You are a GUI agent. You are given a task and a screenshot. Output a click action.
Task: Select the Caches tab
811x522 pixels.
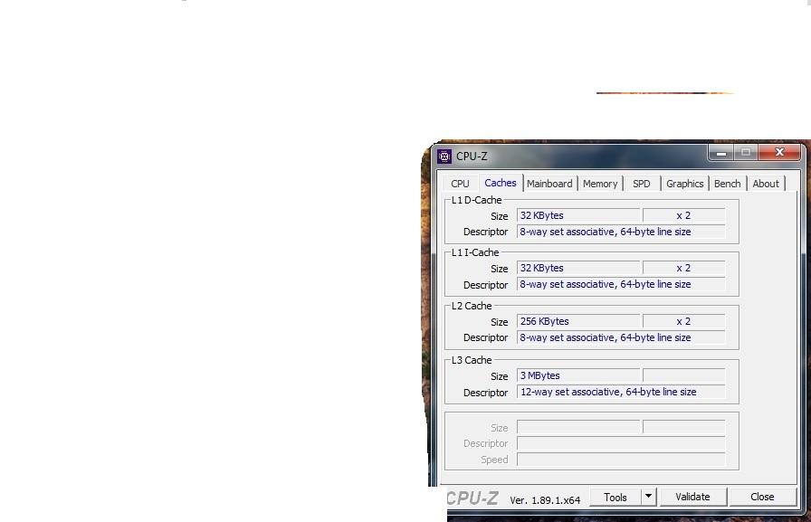point(501,183)
